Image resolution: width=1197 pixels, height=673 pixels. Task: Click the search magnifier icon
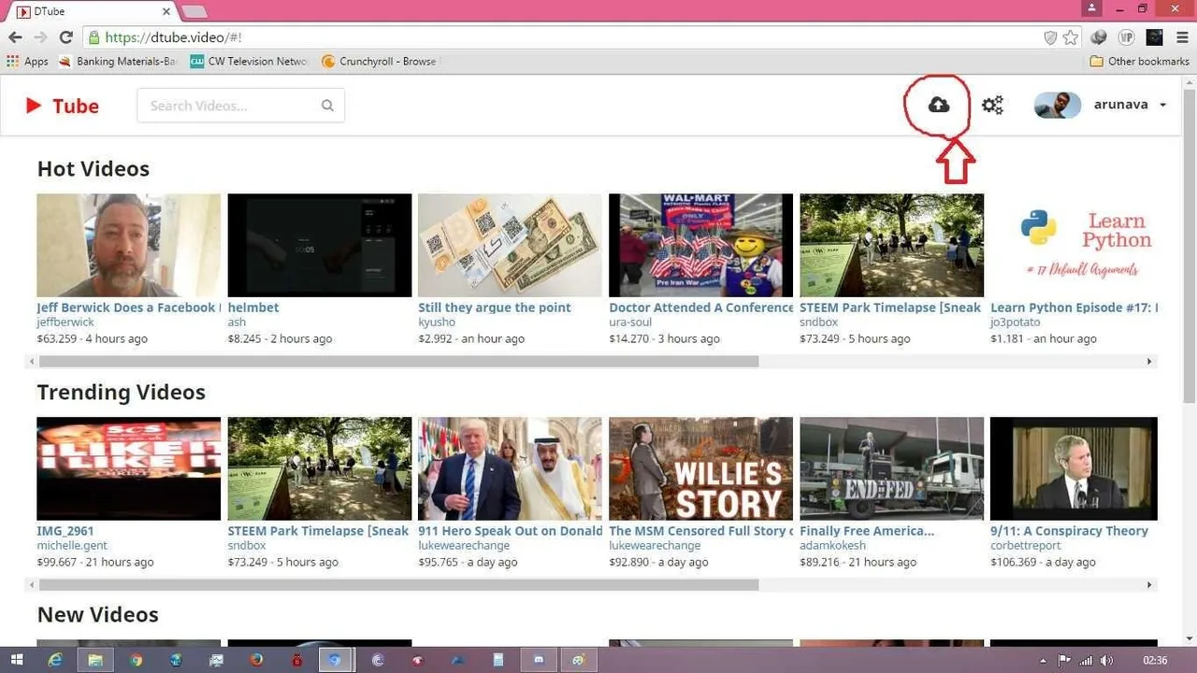point(327,106)
